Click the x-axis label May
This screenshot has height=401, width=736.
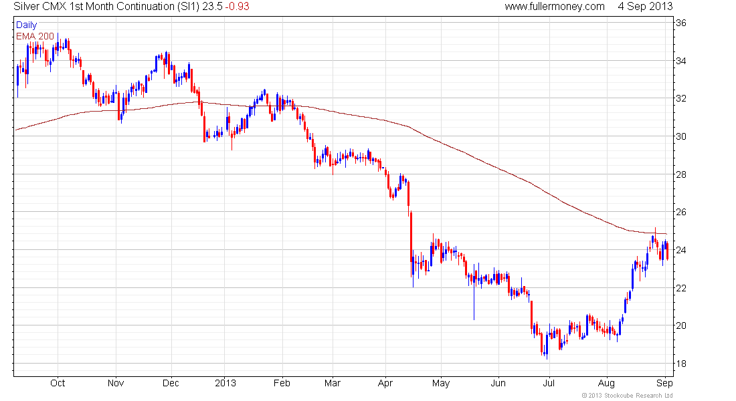[x=441, y=384]
